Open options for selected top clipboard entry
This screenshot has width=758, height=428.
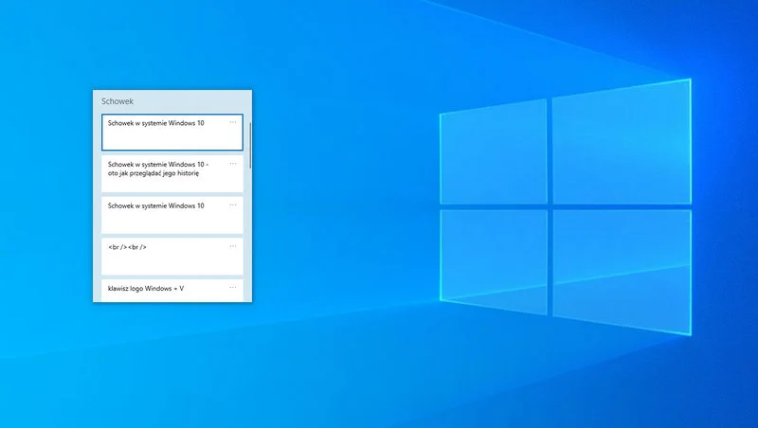[233, 122]
